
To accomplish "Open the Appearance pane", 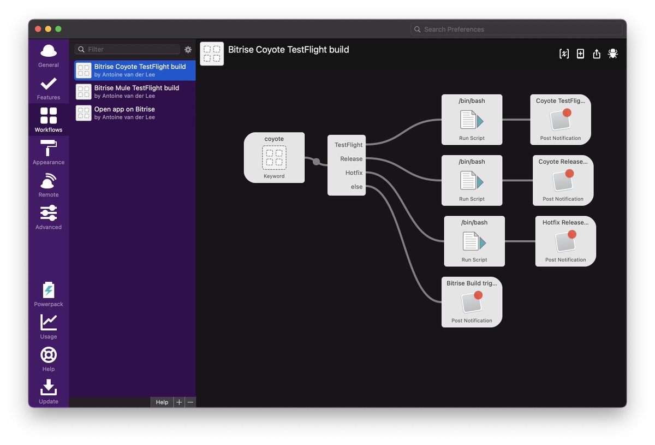I will (x=49, y=152).
